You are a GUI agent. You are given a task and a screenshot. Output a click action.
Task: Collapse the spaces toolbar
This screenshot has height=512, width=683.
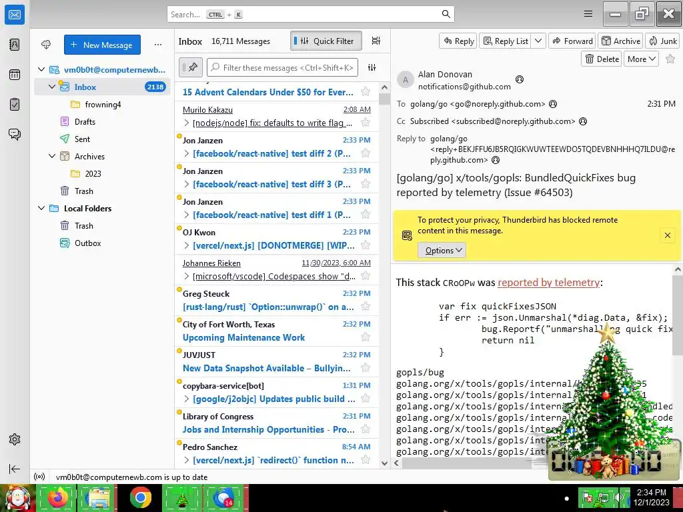coord(15,469)
